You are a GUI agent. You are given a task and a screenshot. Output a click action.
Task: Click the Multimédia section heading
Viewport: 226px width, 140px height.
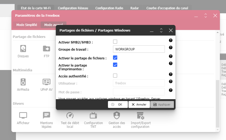click(x=23, y=70)
